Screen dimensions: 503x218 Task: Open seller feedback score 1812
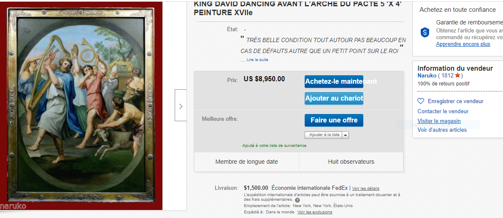pos(447,76)
